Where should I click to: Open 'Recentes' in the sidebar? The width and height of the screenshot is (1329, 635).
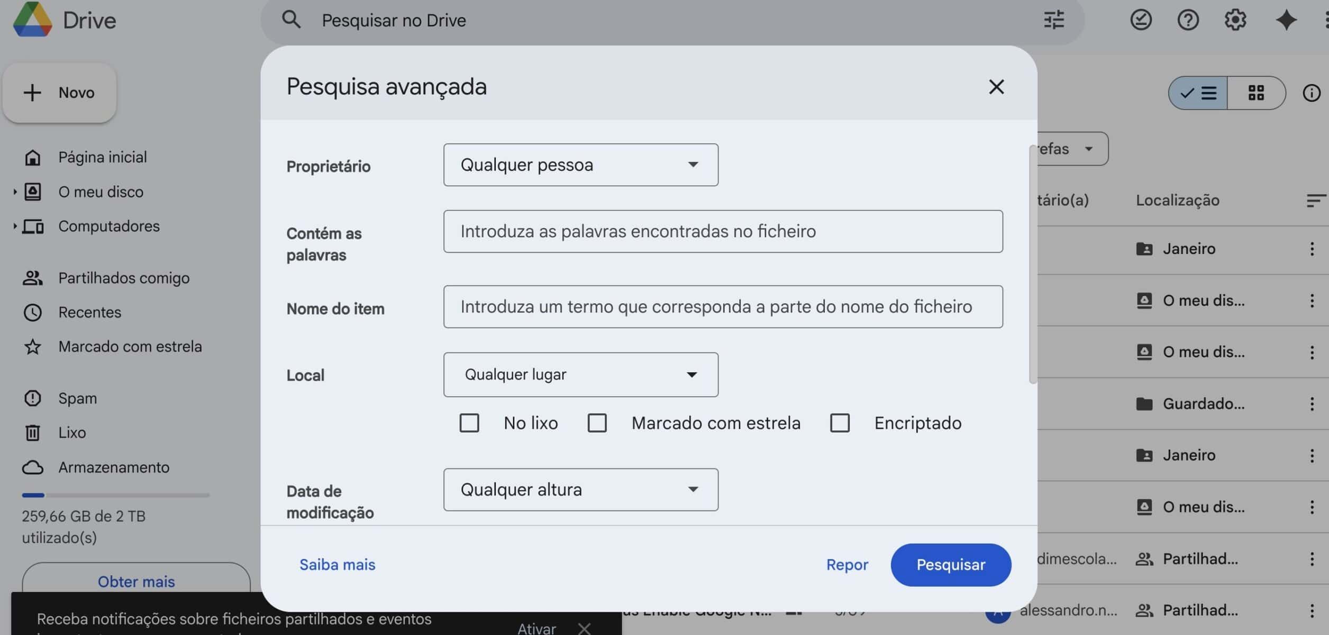tap(89, 312)
